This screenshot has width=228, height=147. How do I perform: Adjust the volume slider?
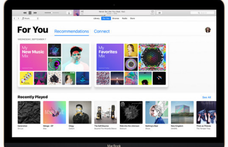click(52, 13)
